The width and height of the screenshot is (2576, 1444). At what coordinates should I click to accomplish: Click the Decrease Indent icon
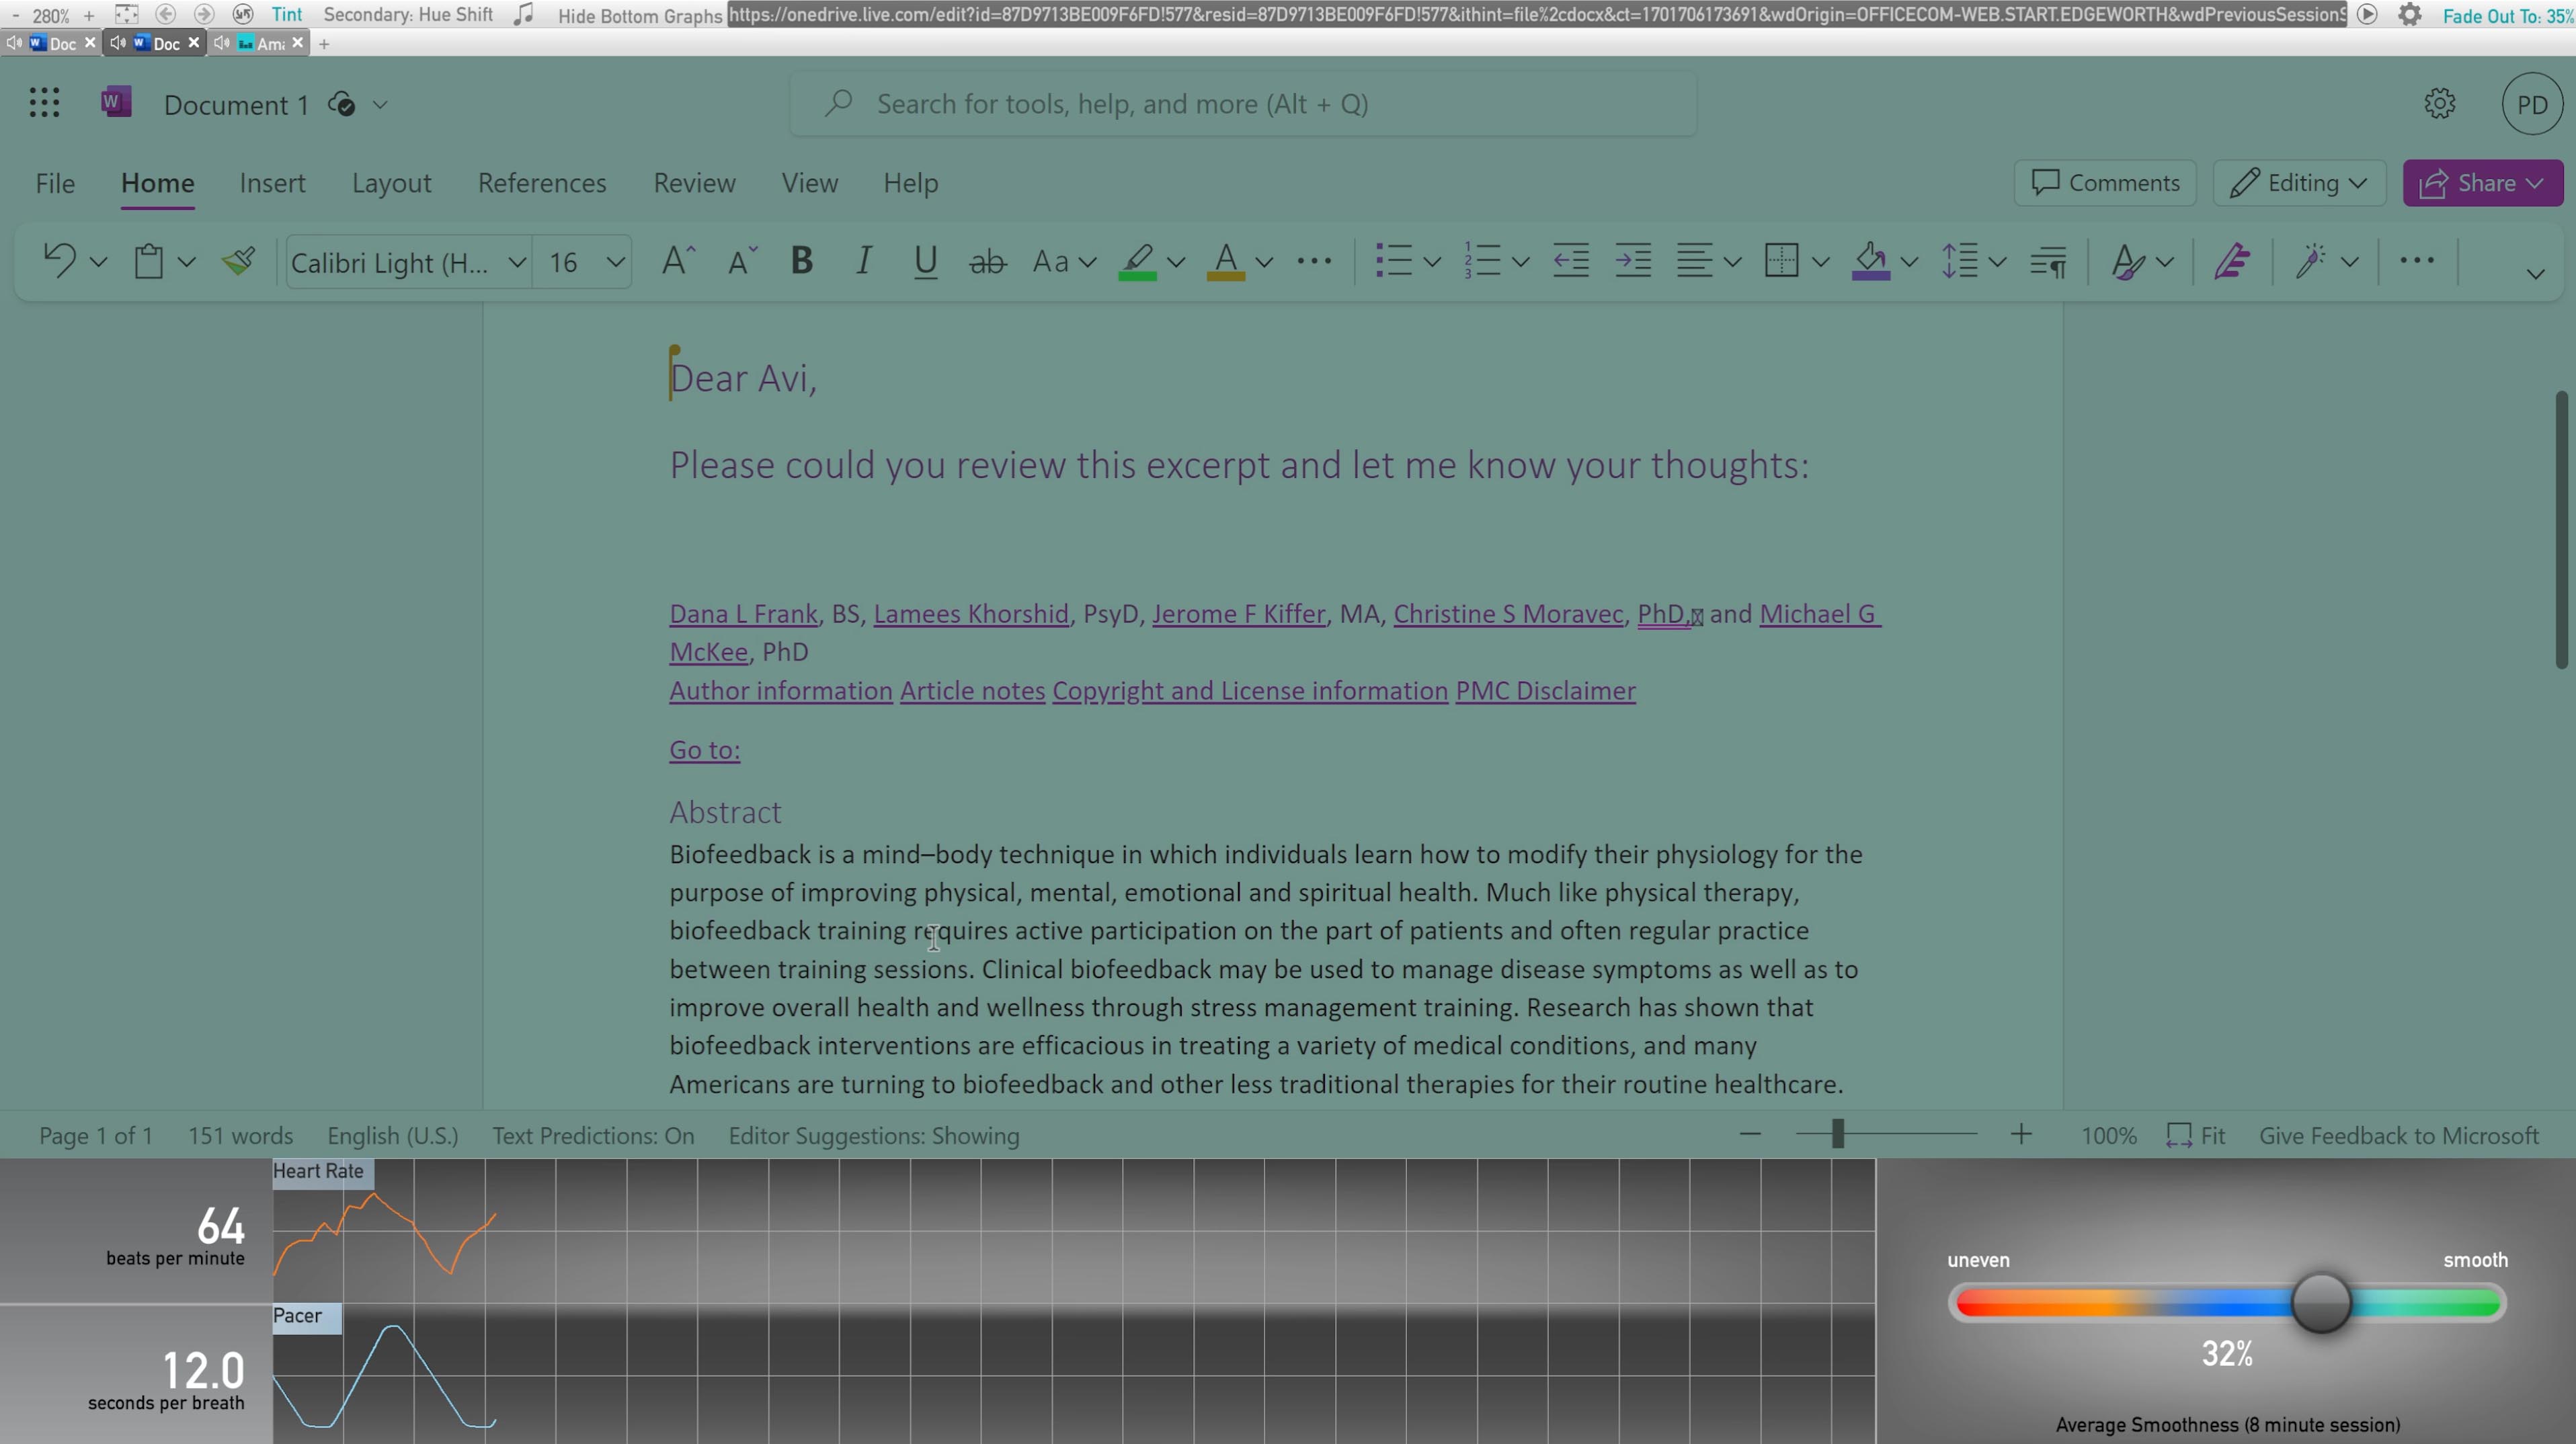click(1571, 262)
